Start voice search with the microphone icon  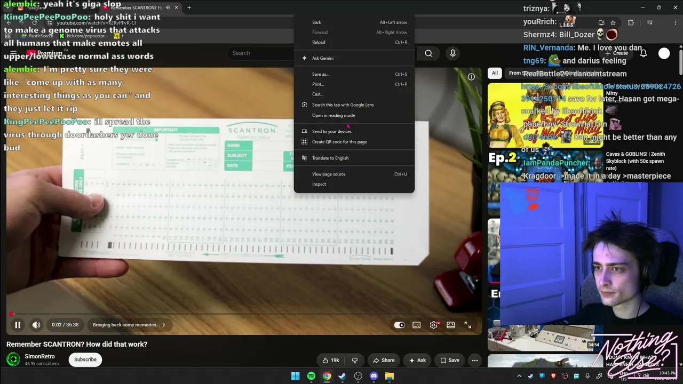click(x=452, y=53)
